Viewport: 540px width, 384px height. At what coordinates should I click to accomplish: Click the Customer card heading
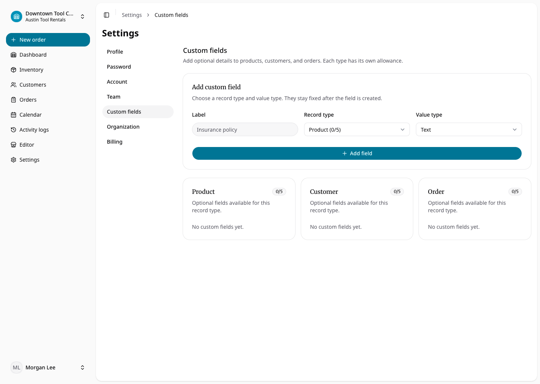tap(324, 192)
